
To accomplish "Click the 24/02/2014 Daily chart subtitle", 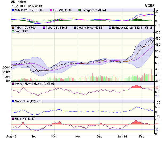I will (x=23, y=6).
